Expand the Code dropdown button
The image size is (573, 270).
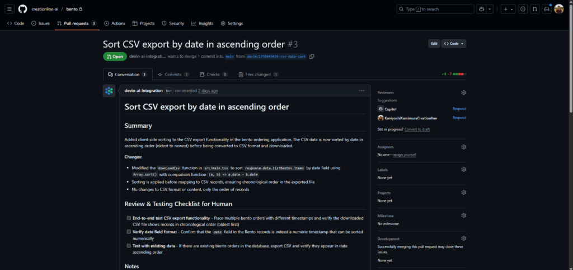point(454,44)
